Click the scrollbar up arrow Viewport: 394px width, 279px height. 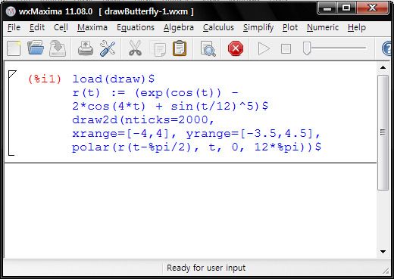click(x=383, y=67)
